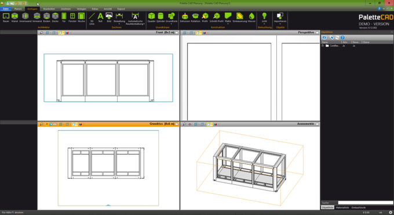Click the colored cube icon in Axonometrie toolbar
The width and height of the screenshot is (394, 215).
pyautogui.click(x=216, y=124)
